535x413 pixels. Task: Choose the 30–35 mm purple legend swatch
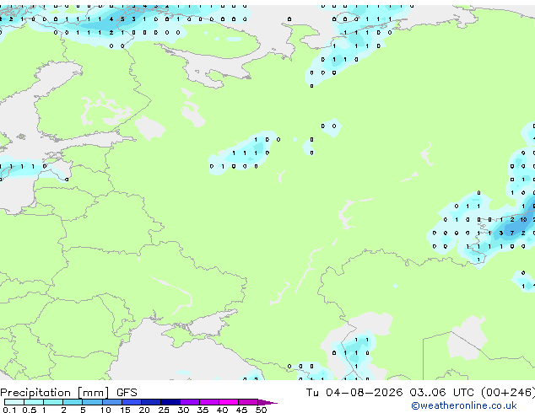point(189,402)
